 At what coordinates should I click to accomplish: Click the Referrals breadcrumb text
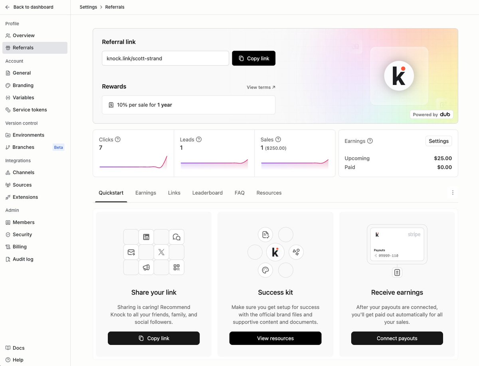pyautogui.click(x=115, y=7)
